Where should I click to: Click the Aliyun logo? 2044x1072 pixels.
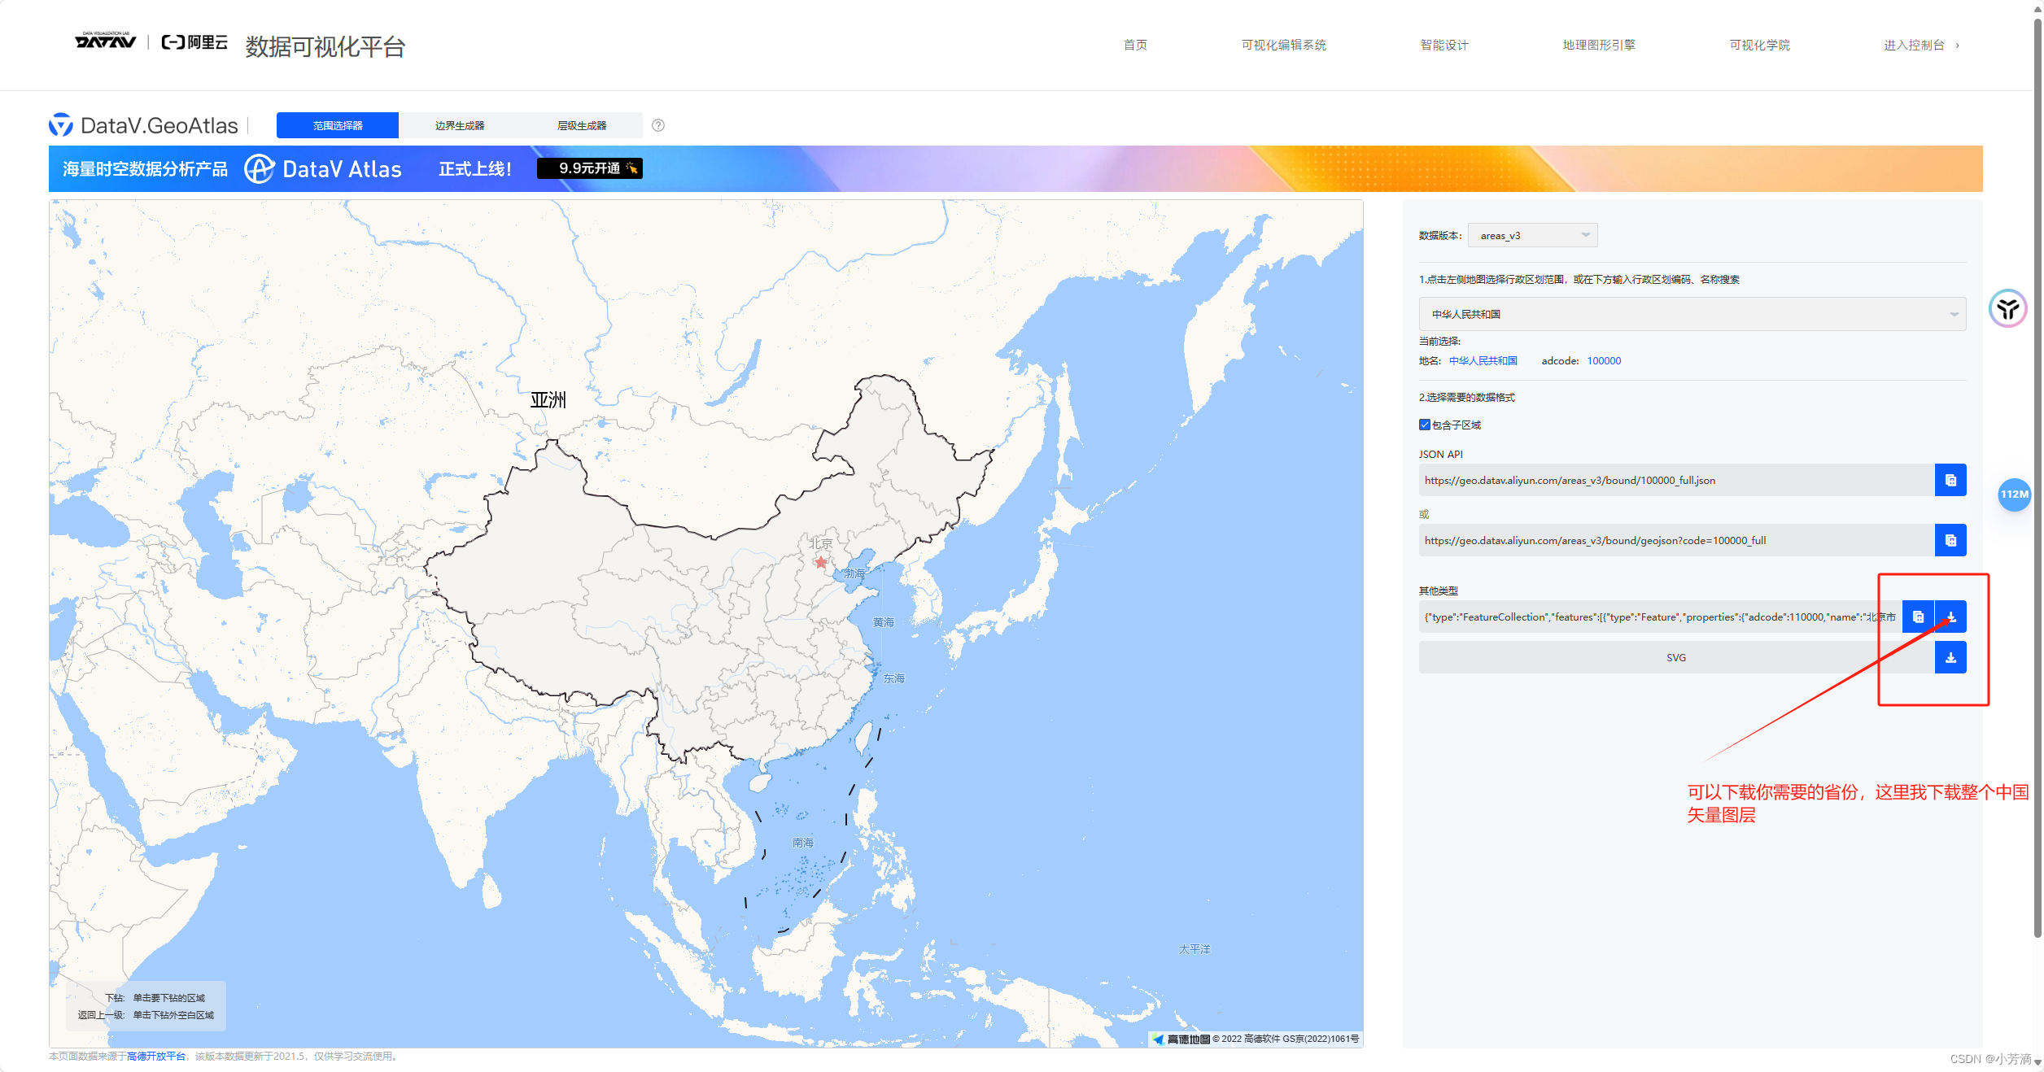194,42
